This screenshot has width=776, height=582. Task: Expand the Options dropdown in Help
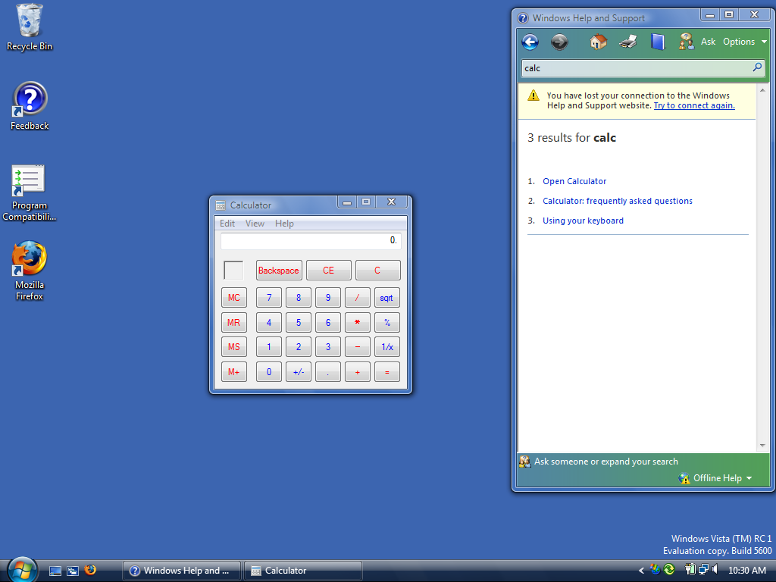[x=744, y=42]
